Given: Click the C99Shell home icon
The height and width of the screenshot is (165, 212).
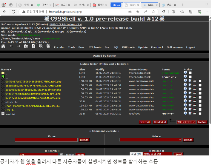Looking at the screenshot, I should (x=3, y=46).
